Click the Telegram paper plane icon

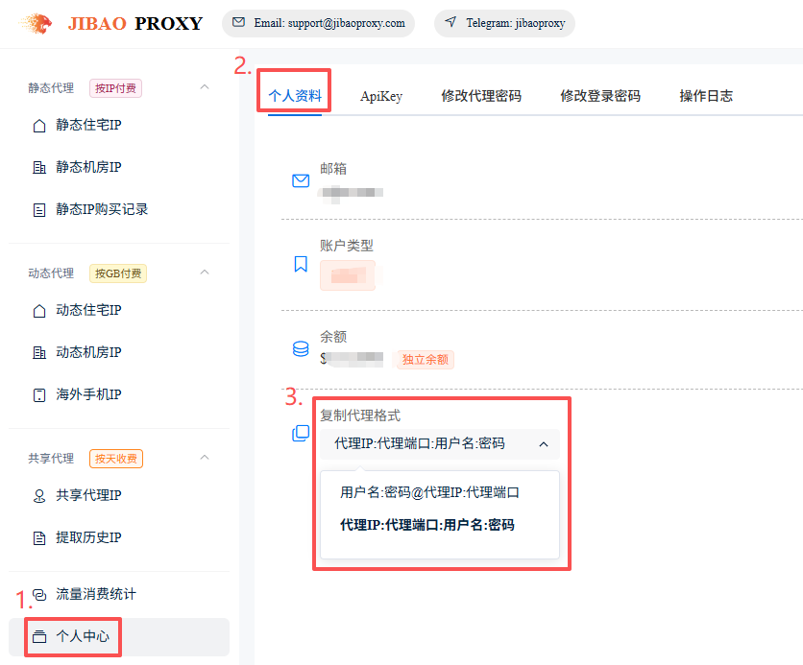click(x=450, y=23)
